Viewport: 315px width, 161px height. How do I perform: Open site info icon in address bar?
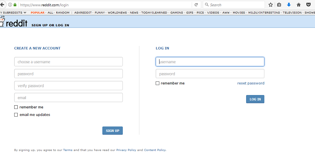[x=10, y=5]
